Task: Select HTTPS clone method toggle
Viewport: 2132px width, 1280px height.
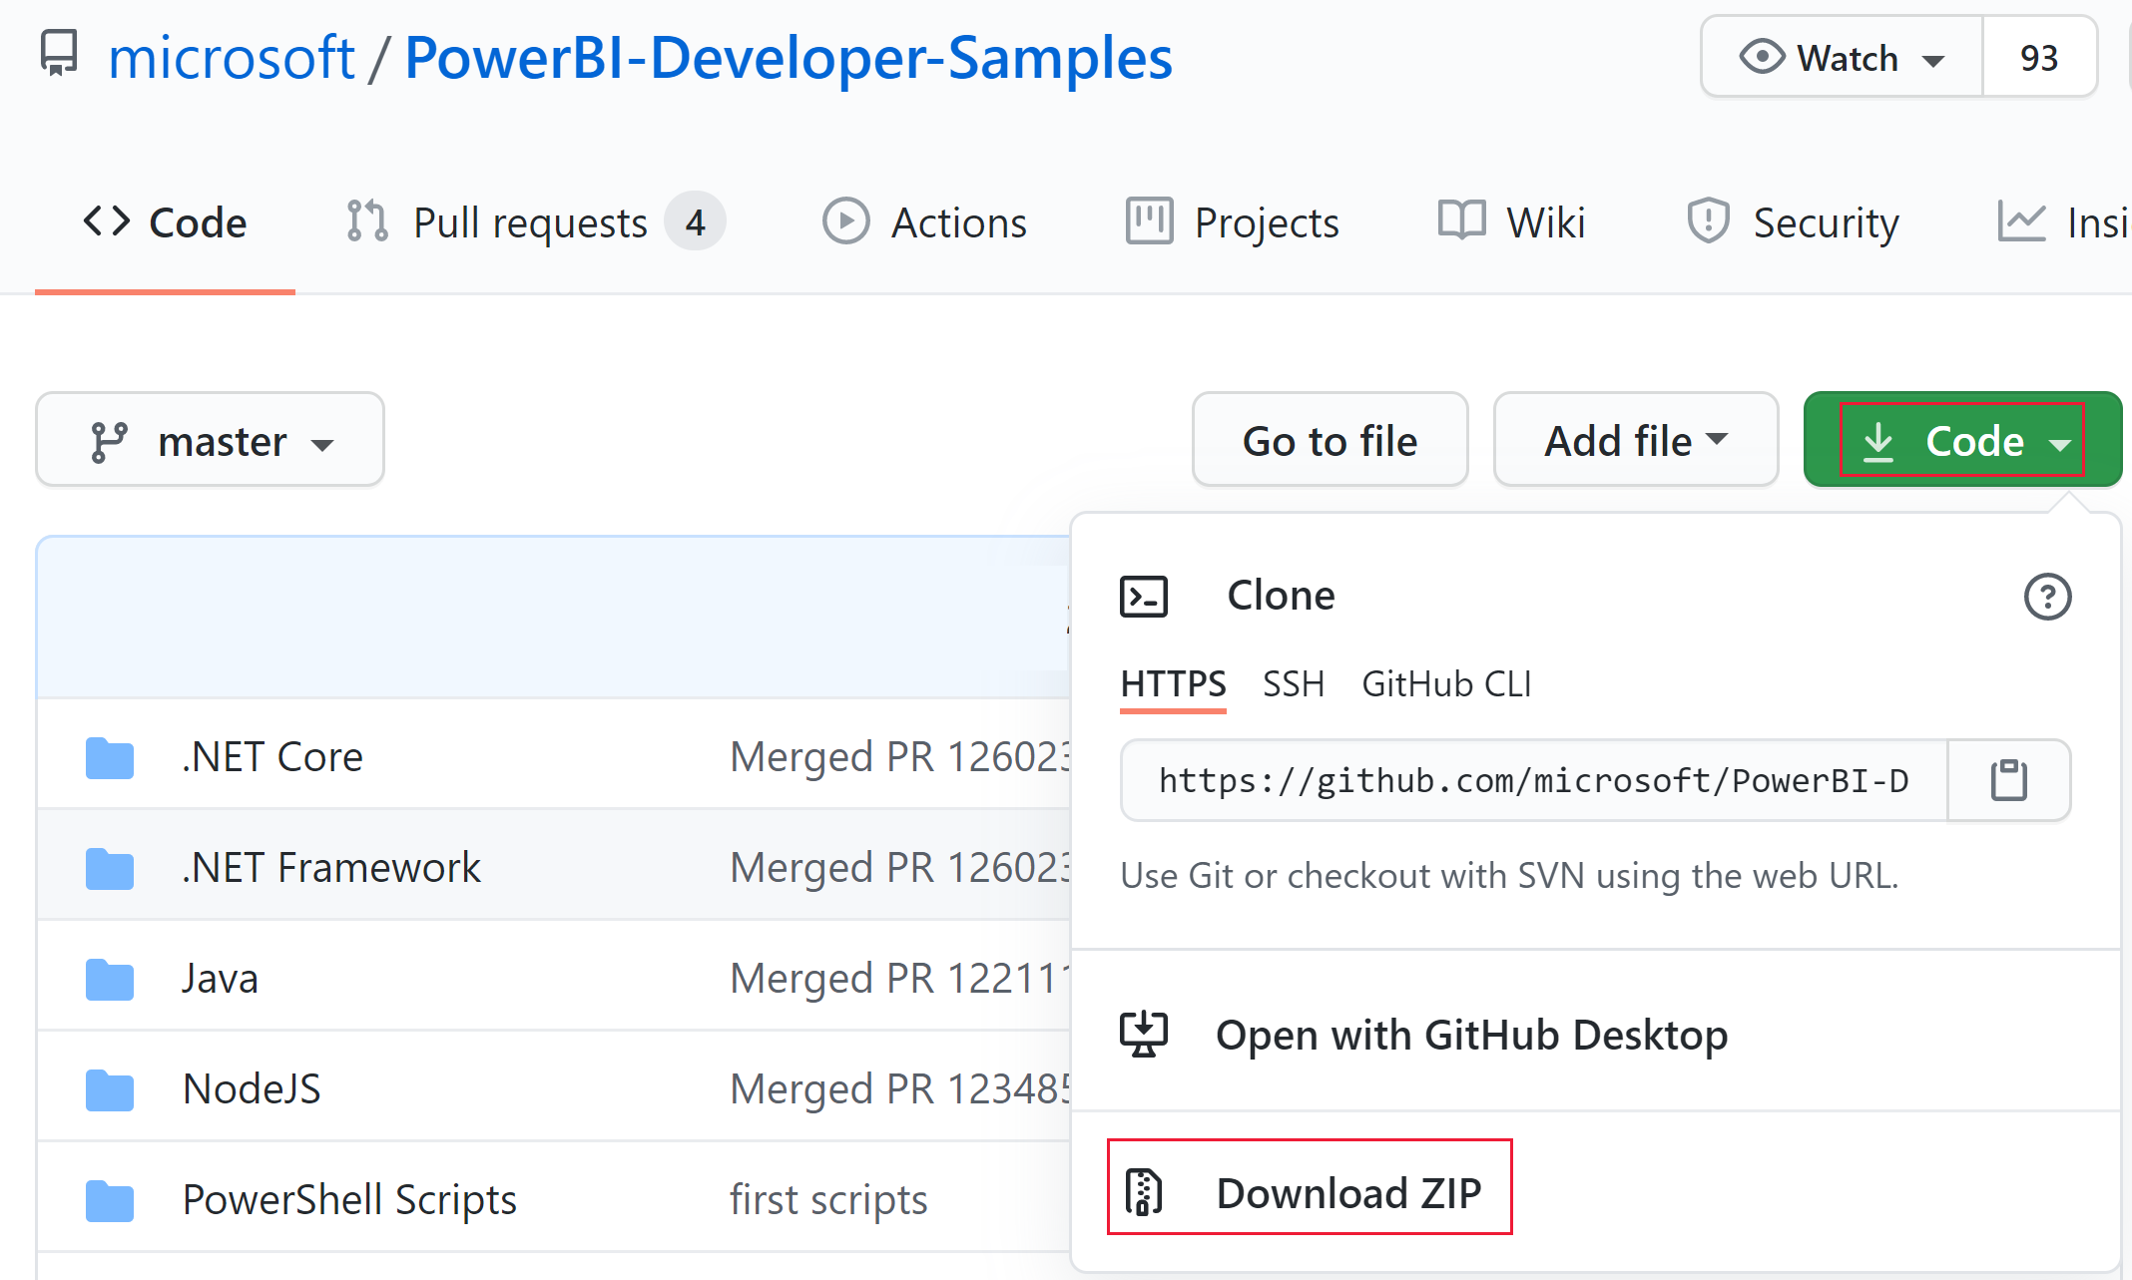Action: coord(1174,681)
